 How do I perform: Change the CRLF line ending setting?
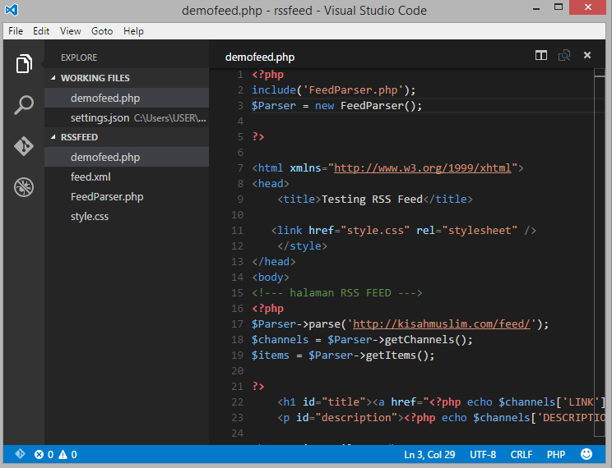[522, 454]
